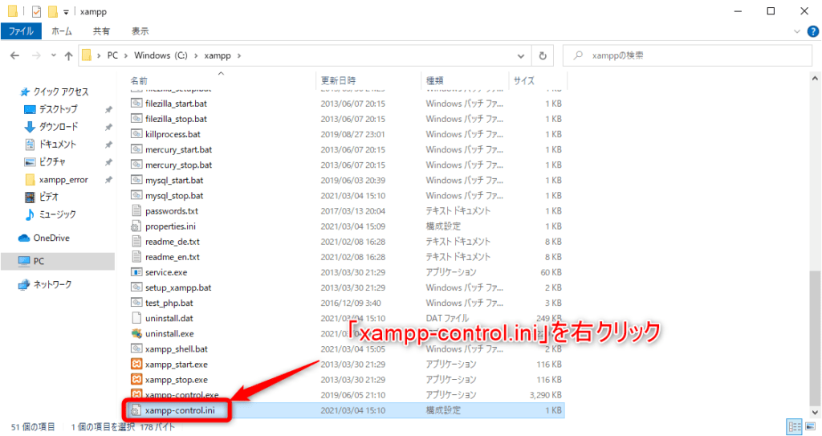Open the ファイル ribbon tab

coord(21,31)
